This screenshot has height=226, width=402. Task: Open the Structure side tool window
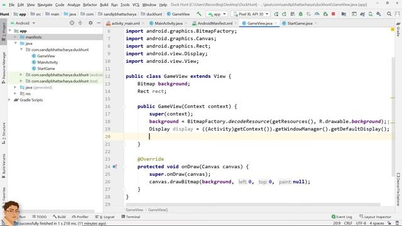pyautogui.click(x=4, y=133)
